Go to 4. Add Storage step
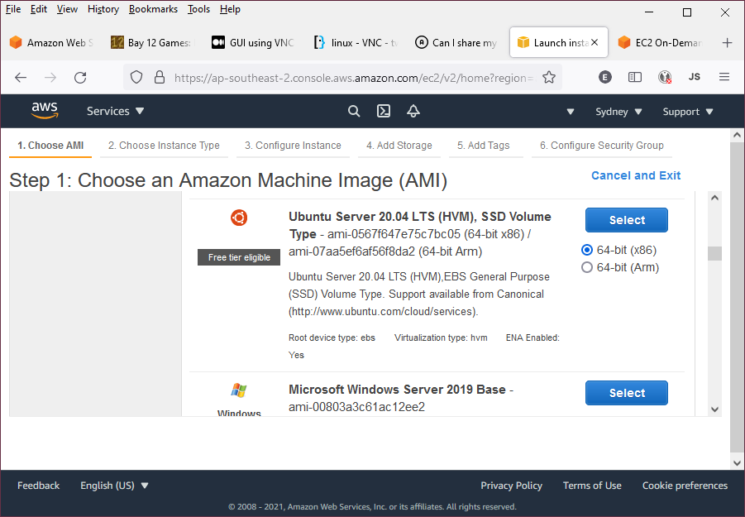Viewport: 745px width, 517px height. pos(399,146)
